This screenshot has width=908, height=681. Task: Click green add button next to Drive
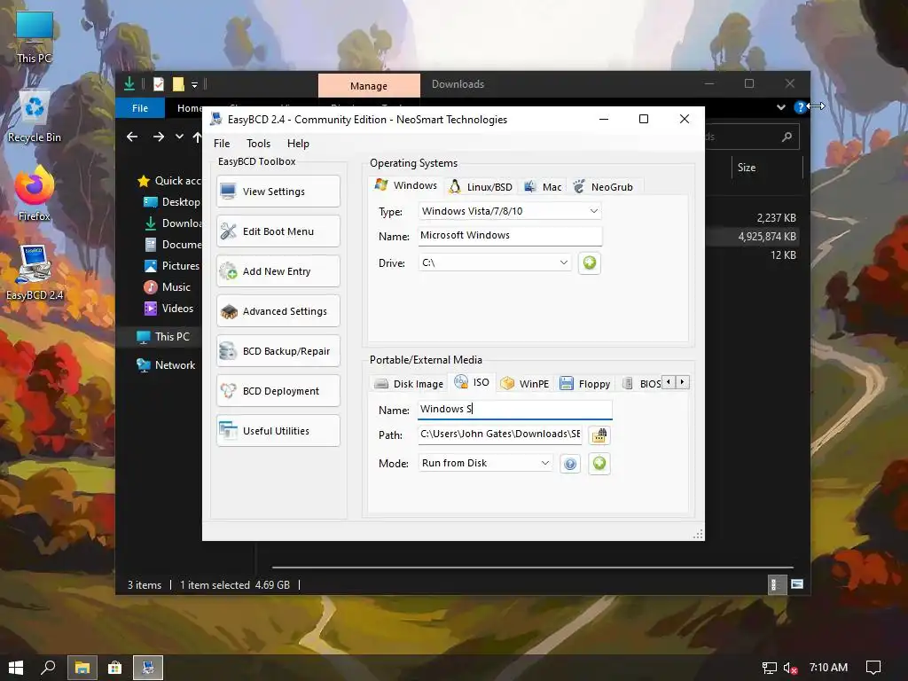click(590, 262)
